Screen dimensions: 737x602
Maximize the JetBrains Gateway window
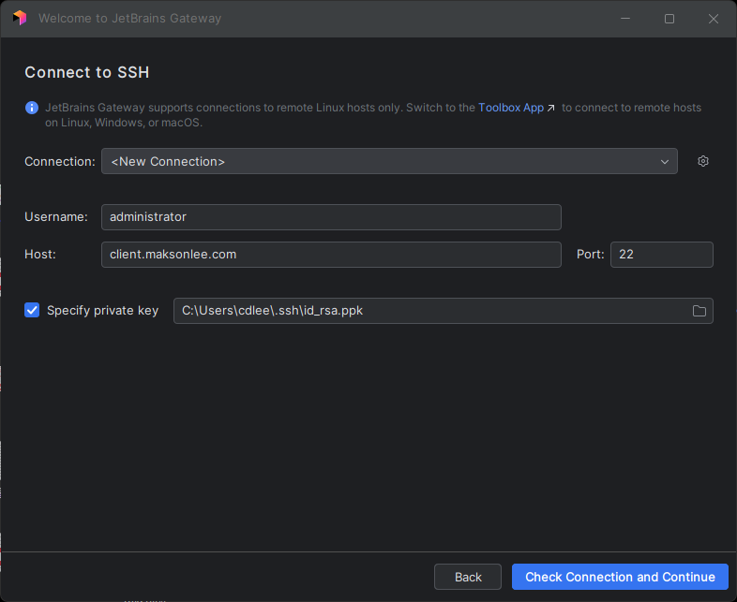669,19
